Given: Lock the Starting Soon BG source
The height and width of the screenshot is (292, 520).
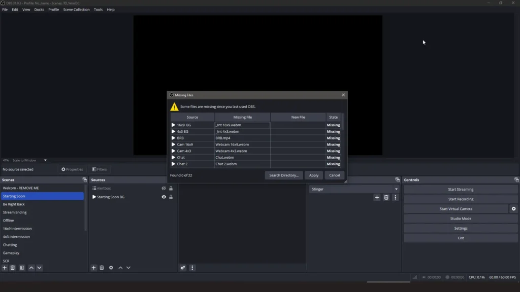Looking at the screenshot, I should pyautogui.click(x=171, y=197).
